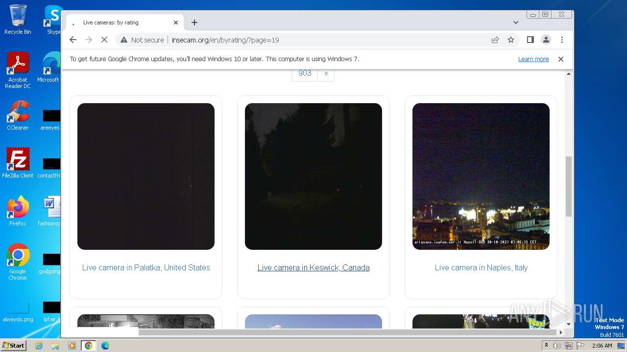This screenshot has width=627, height=352.
Task: Open the Keswick camera thumbnail
Action: tap(313, 176)
